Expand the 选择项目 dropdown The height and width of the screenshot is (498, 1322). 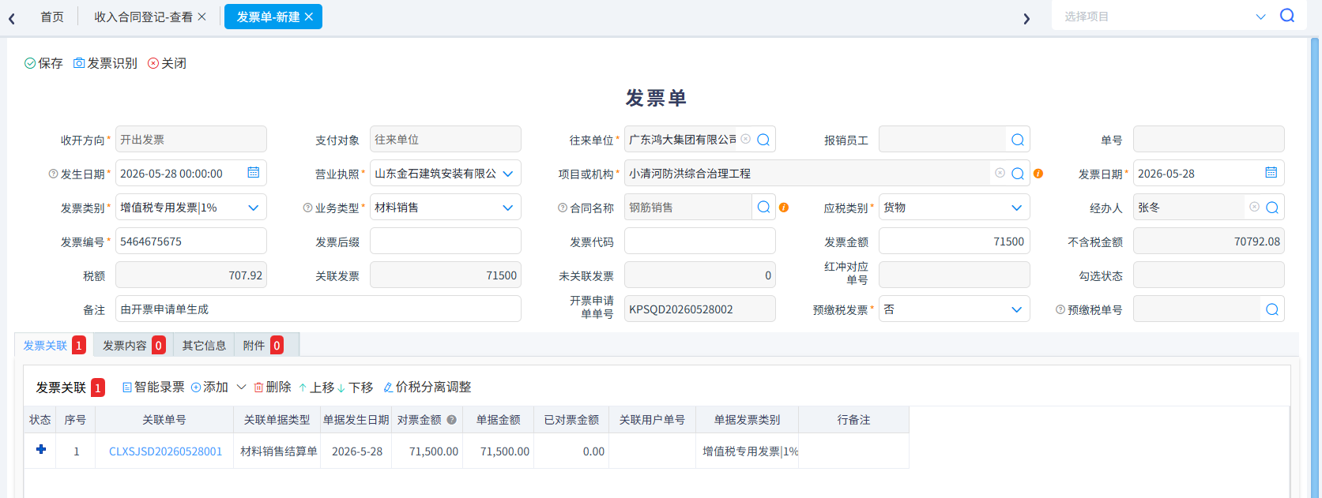(1260, 17)
